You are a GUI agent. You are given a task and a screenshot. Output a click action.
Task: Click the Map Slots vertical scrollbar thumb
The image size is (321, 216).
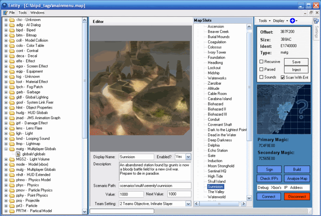tap(249, 87)
